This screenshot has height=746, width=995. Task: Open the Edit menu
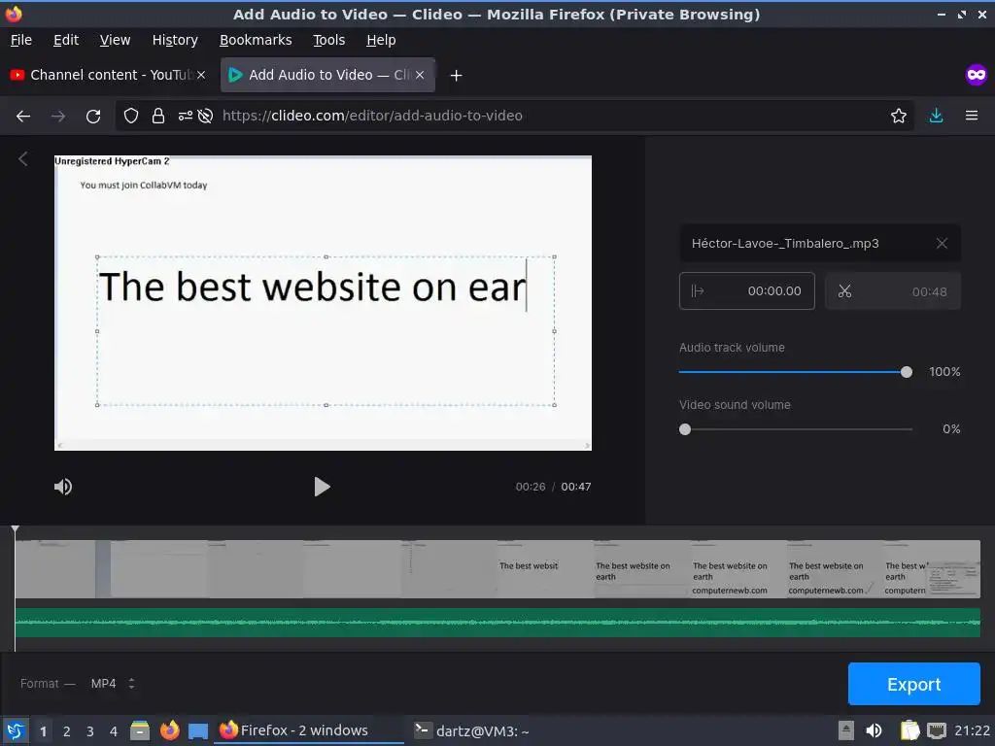point(66,40)
